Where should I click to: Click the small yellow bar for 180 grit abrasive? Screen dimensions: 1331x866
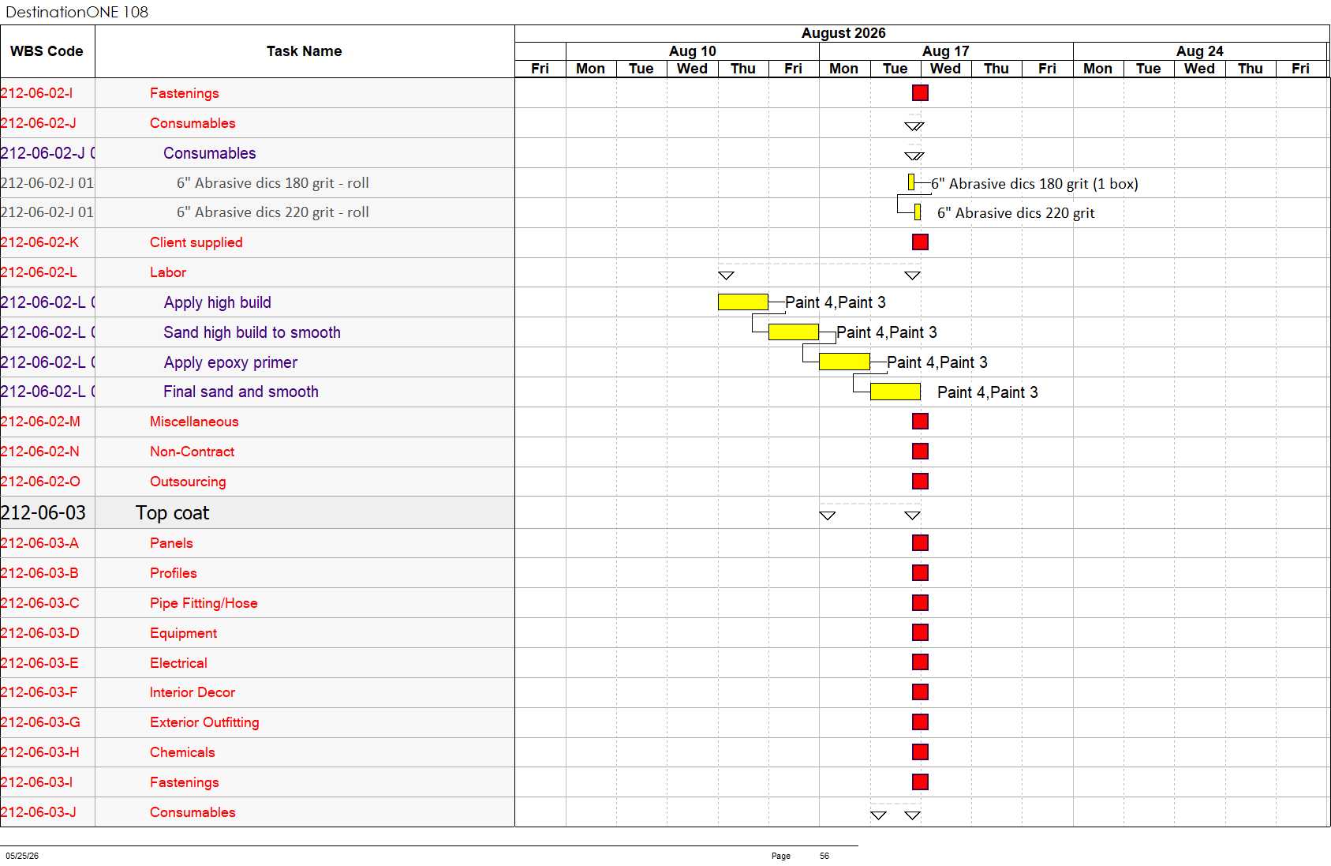pyautogui.click(x=911, y=182)
